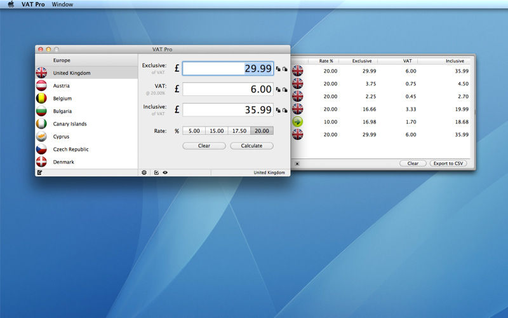Click the small X box in history panel
The height and width of the screenshot is (318, 508).
tap(297, 163)
